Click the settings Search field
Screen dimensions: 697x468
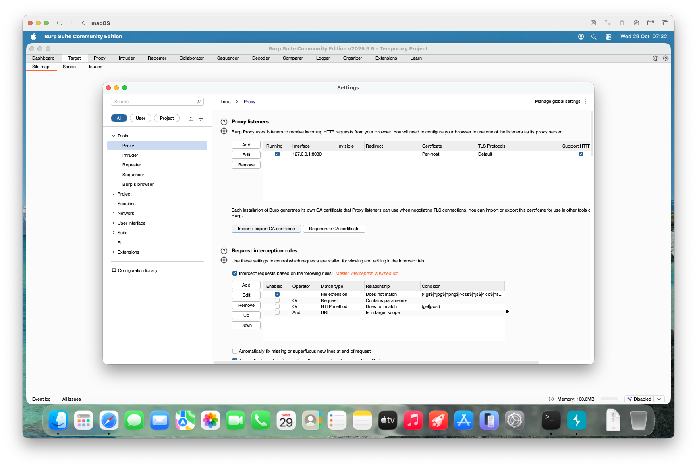tap(155, 102)
